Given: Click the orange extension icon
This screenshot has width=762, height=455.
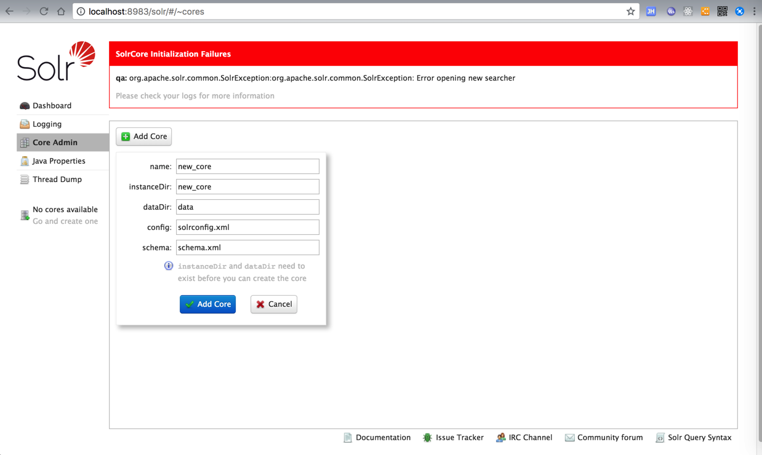Looking at the screenshot, I should (705, 12).
